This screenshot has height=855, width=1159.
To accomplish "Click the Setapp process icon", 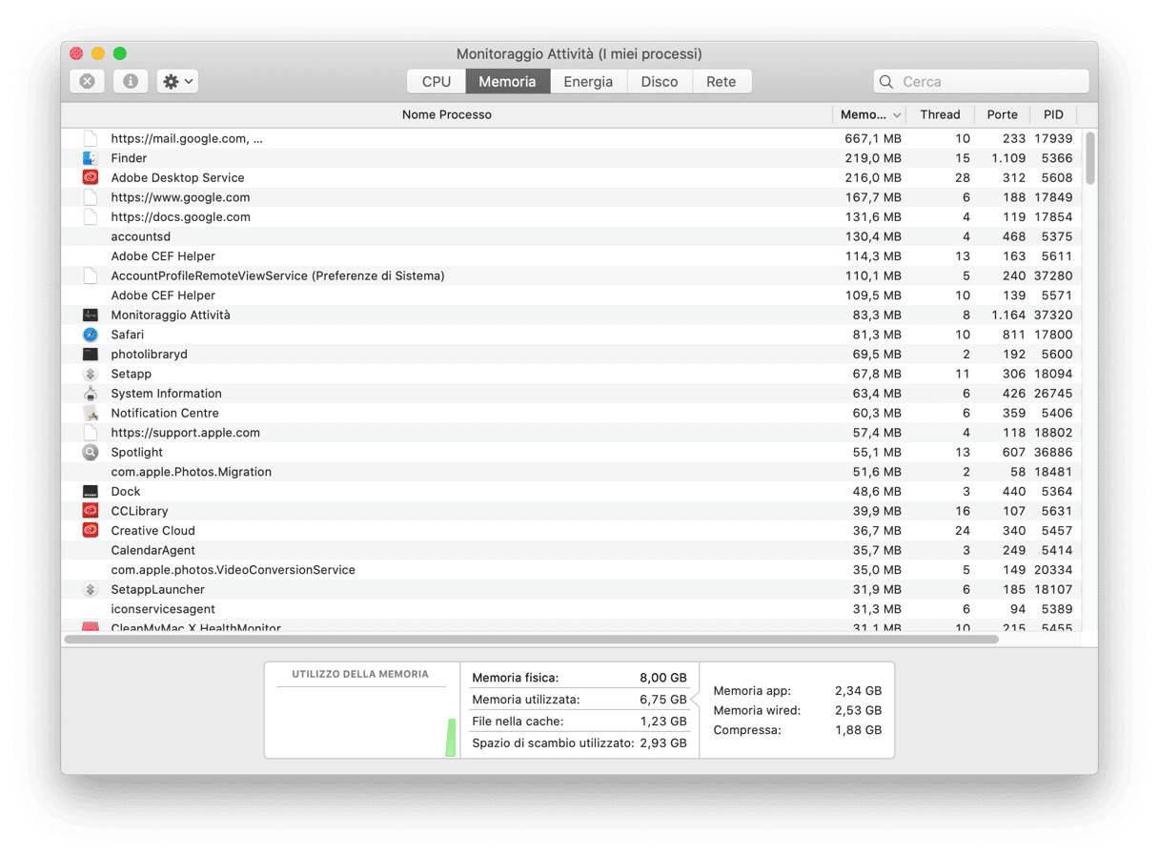I will (x=91, y=374).
